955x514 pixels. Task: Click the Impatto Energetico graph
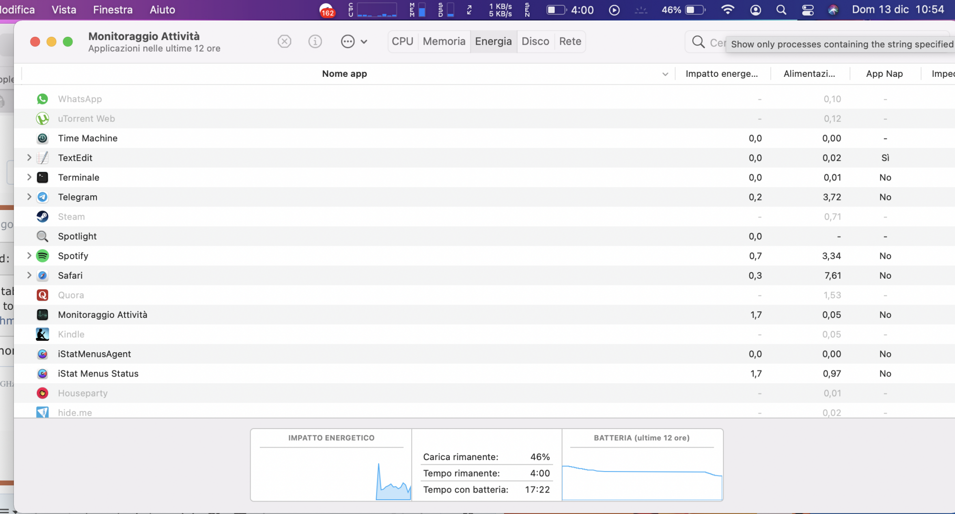[331, 474]
